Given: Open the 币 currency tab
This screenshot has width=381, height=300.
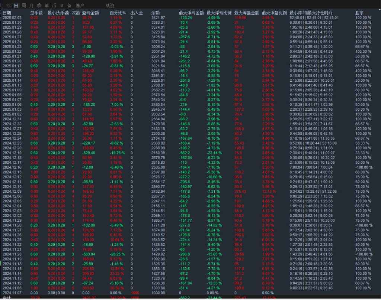Looking at the screenshot, I should [x=54, y=6].
